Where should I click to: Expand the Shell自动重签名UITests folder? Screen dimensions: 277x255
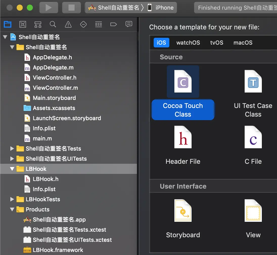[12, 159]
